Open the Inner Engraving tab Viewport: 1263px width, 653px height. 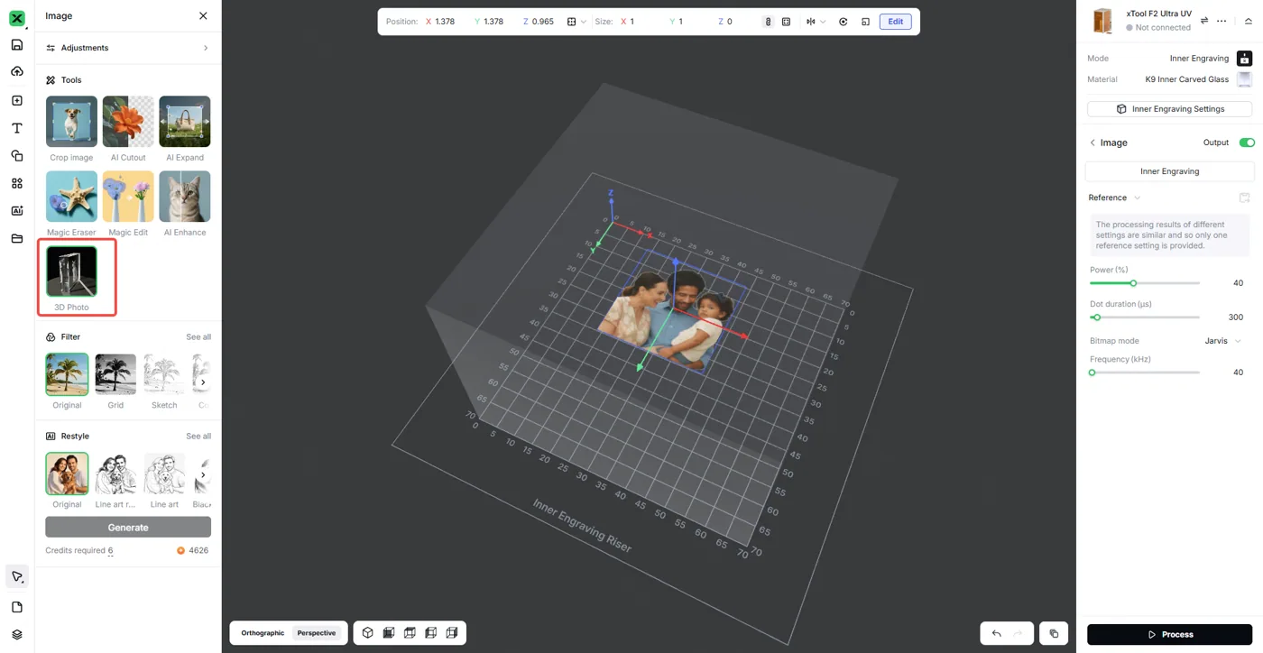point(1169,171)
